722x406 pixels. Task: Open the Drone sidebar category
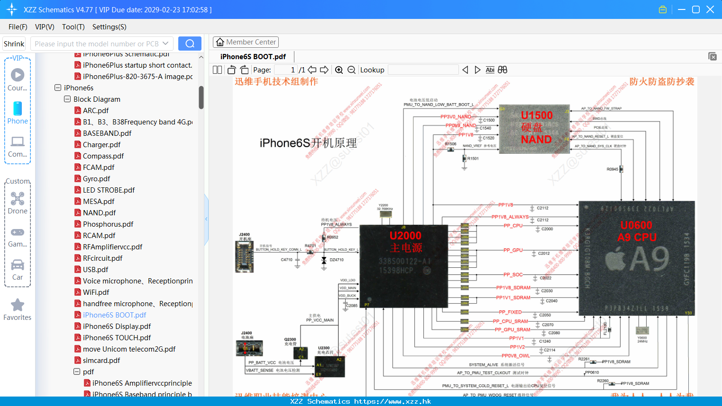coord(18,203)
